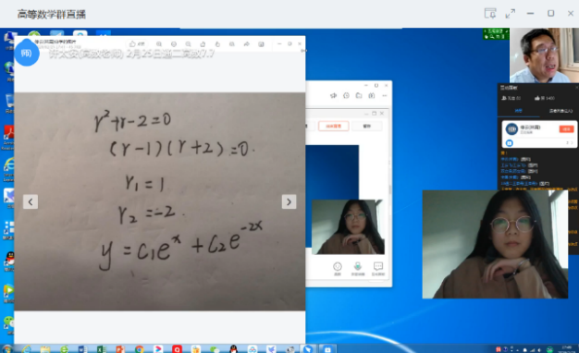Viewport: 579px width, 353px height.
Task: Open the three-dots more menu in chat window
Action: point(385,95)
